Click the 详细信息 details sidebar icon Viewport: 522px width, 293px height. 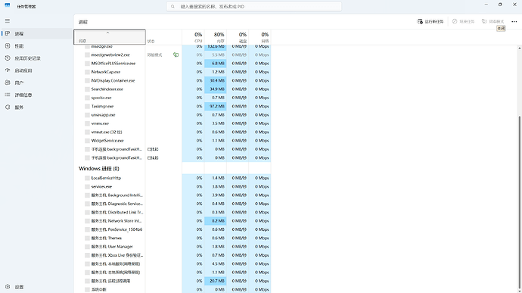8,95
